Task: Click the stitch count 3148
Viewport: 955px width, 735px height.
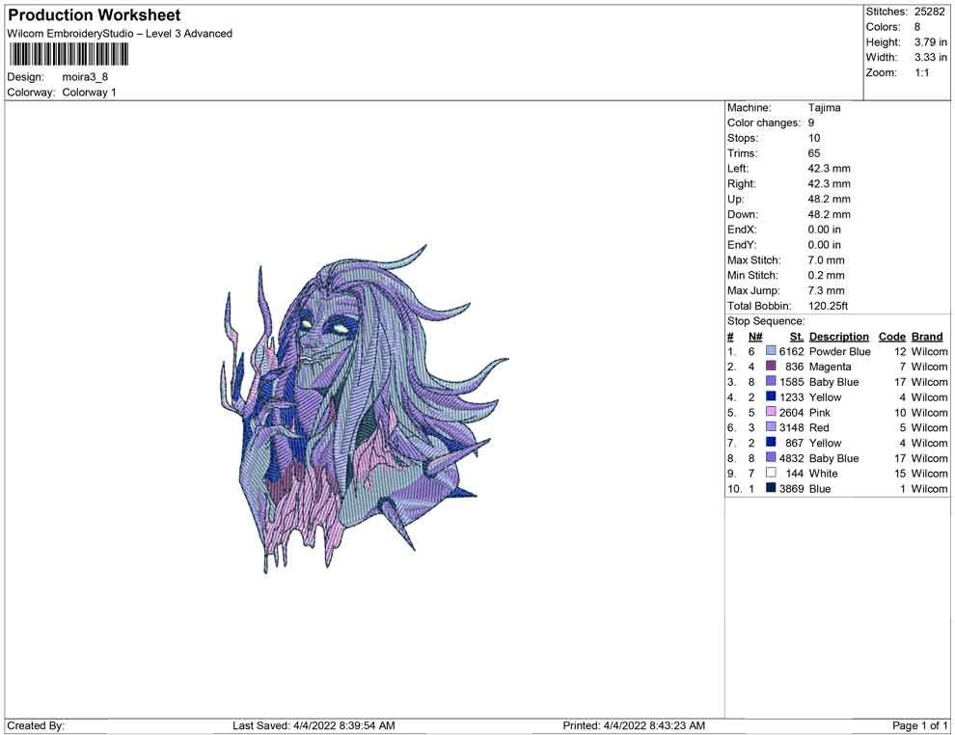Action: pyautogui.click(x=791, y=427)
